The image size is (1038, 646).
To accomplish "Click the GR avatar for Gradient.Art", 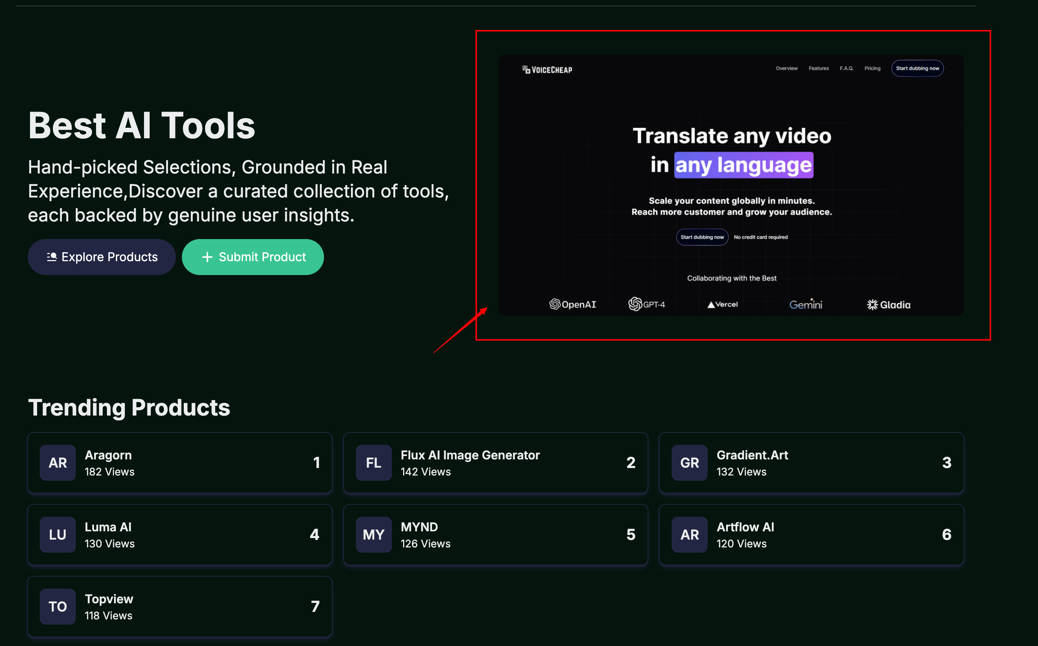I will pos(690,463).
